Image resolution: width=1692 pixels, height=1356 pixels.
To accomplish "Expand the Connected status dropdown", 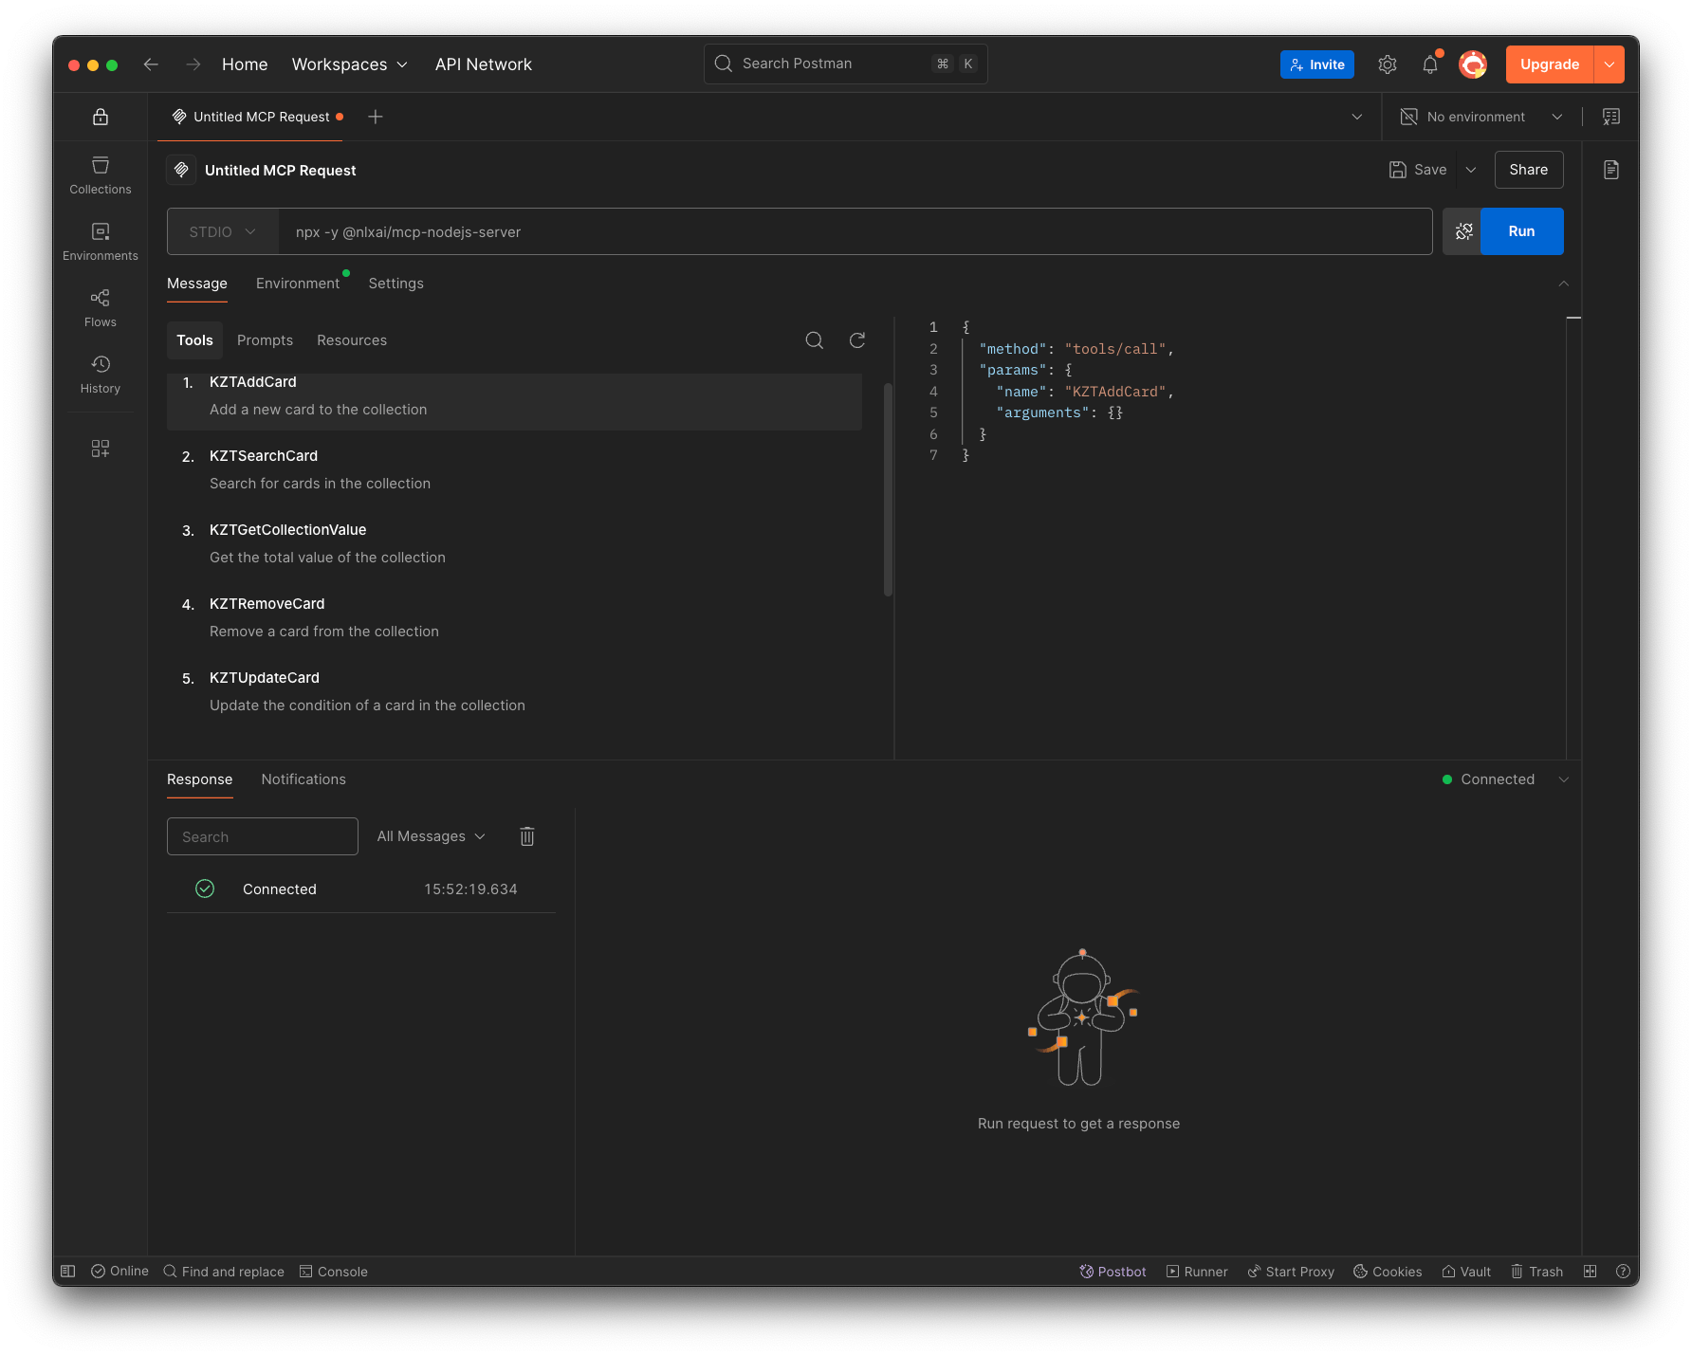I will (1564, 779).
